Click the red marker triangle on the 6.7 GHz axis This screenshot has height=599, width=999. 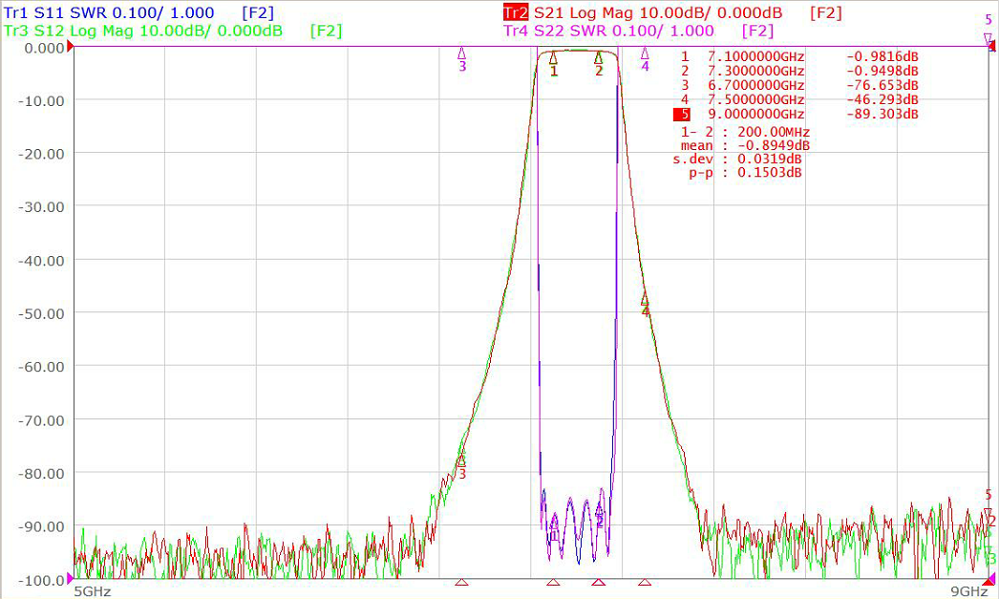462,583
